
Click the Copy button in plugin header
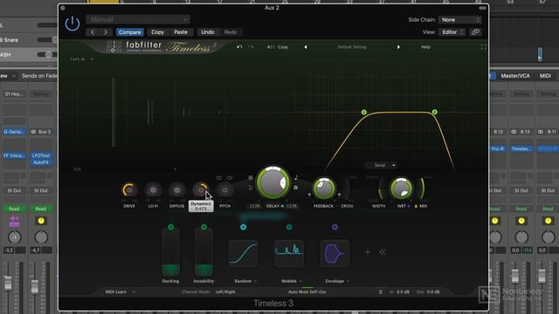coord(157,32)
